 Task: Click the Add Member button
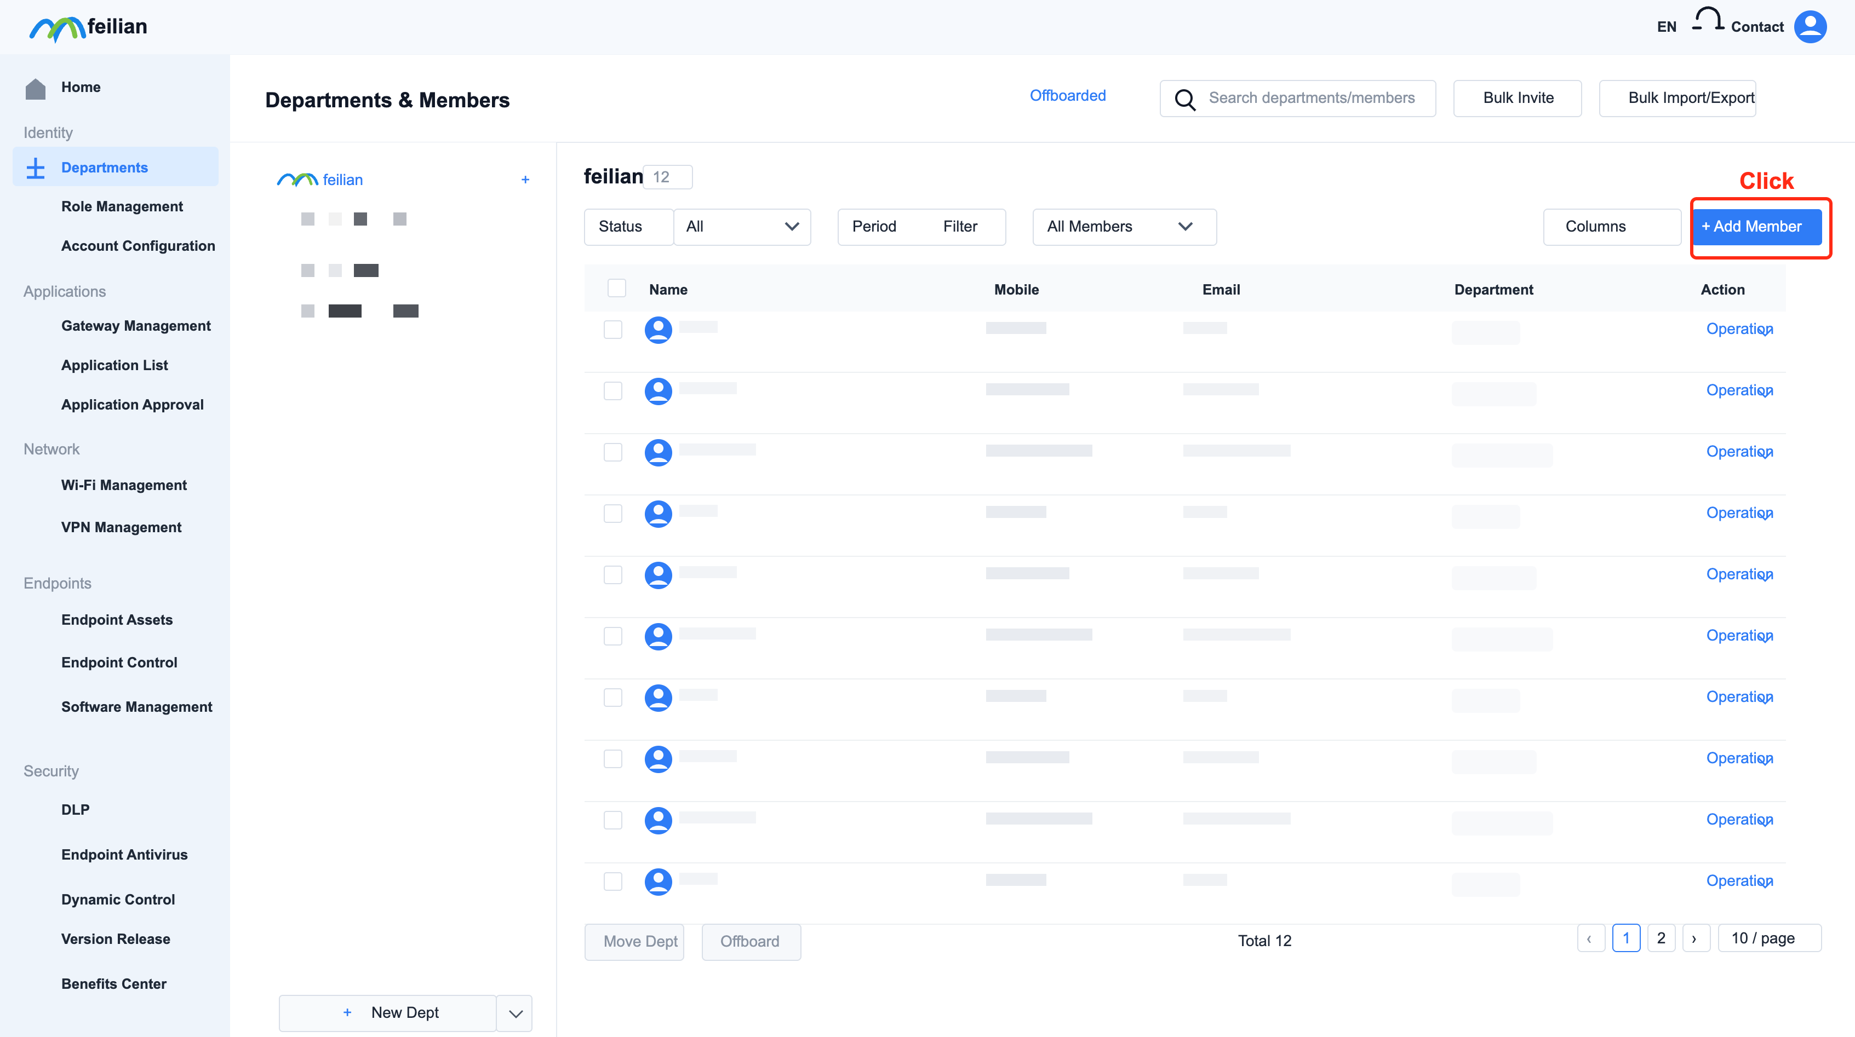(1756, 227)
